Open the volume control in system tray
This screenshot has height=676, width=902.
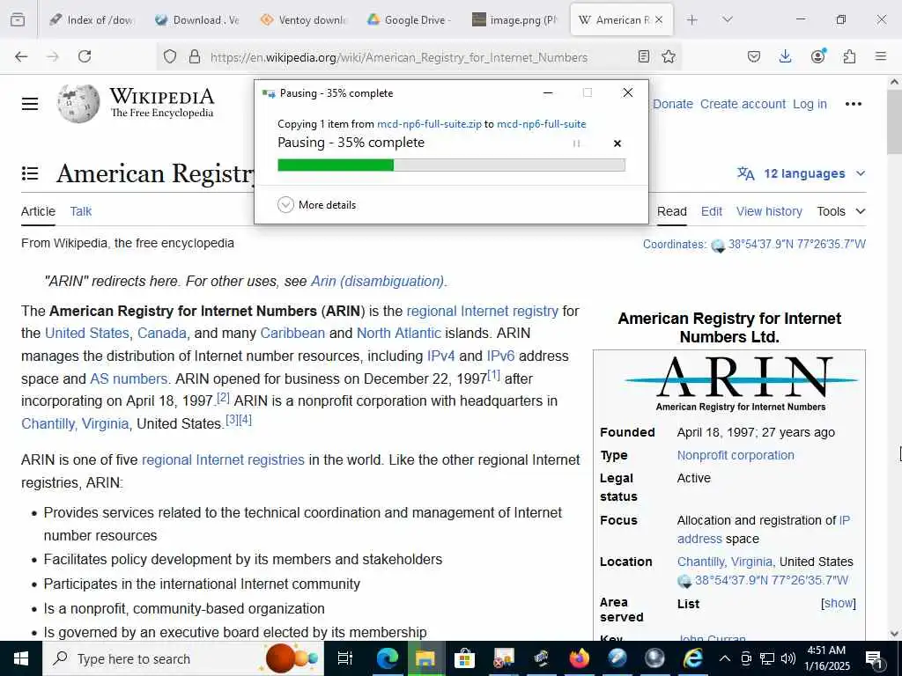(788, 658)
